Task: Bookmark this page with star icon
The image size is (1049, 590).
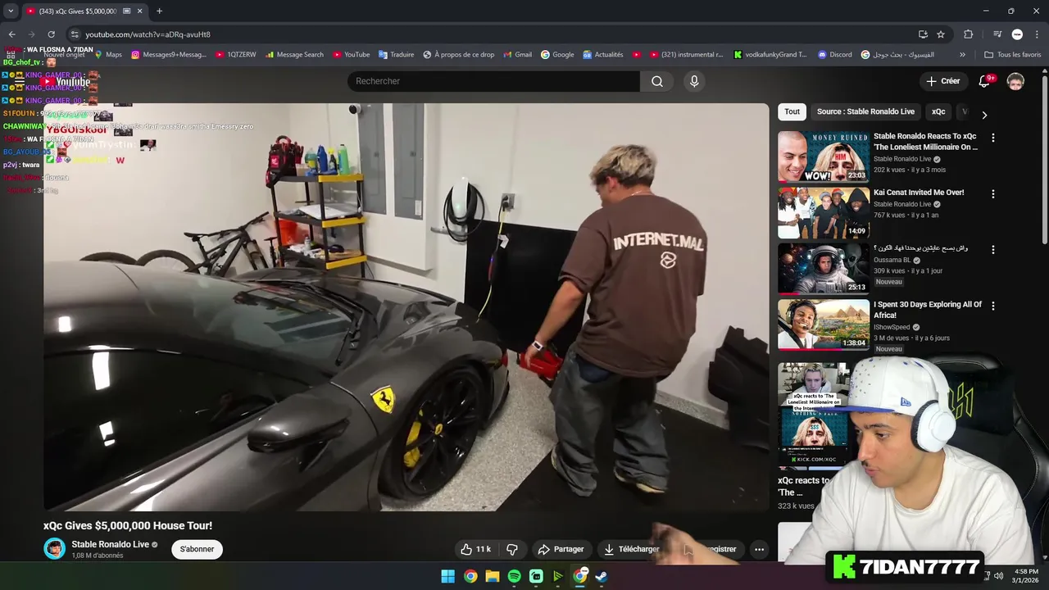Action: tap(941, 34)
